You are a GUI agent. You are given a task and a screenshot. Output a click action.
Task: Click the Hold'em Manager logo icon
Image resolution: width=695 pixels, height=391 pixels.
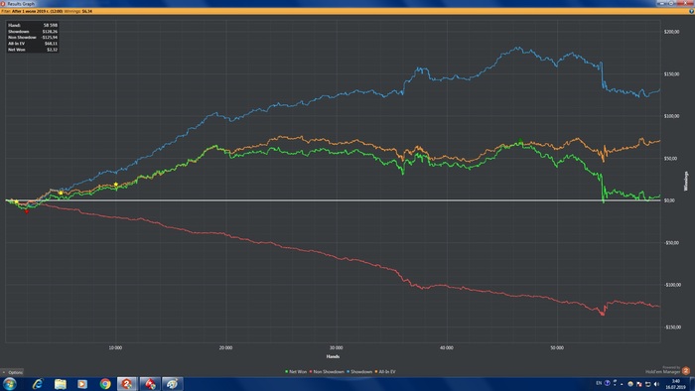pyautogui.click(x=686, y=370)
